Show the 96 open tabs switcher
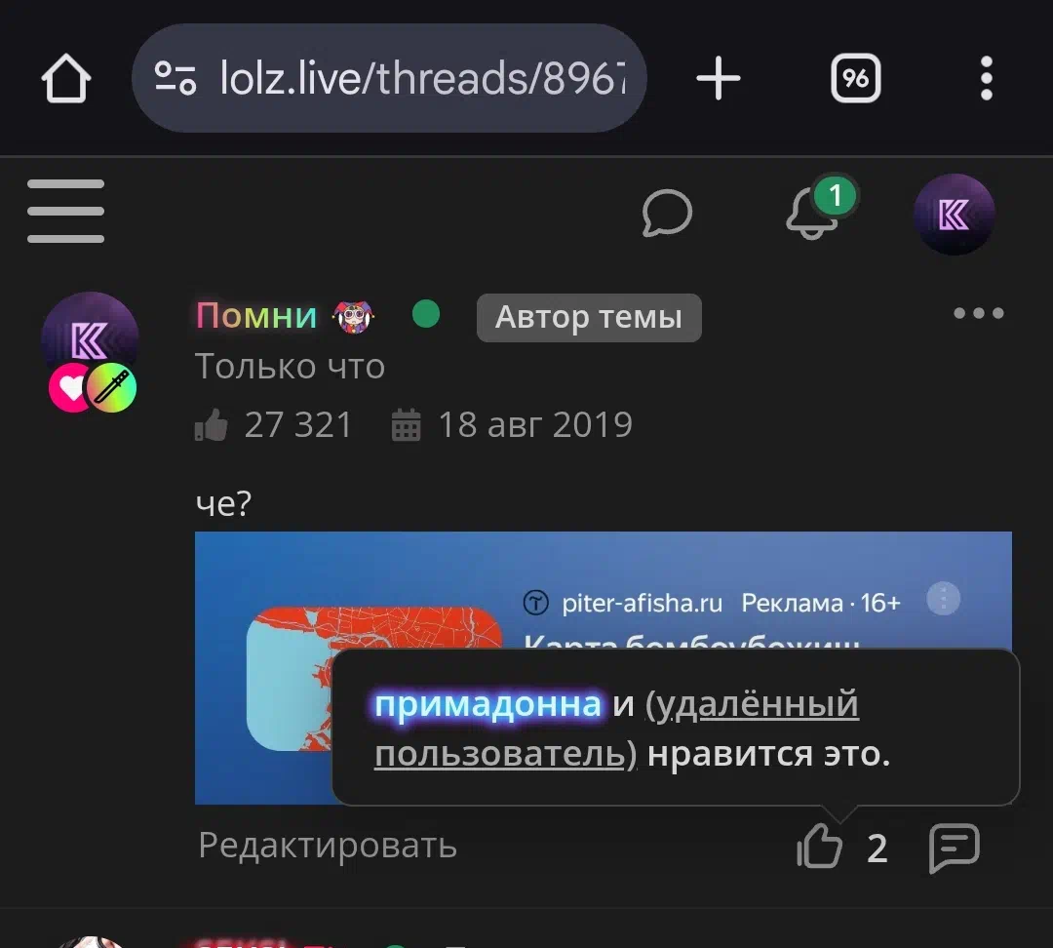The height and width of the screenshot is (948, 1053). (856, 78)
